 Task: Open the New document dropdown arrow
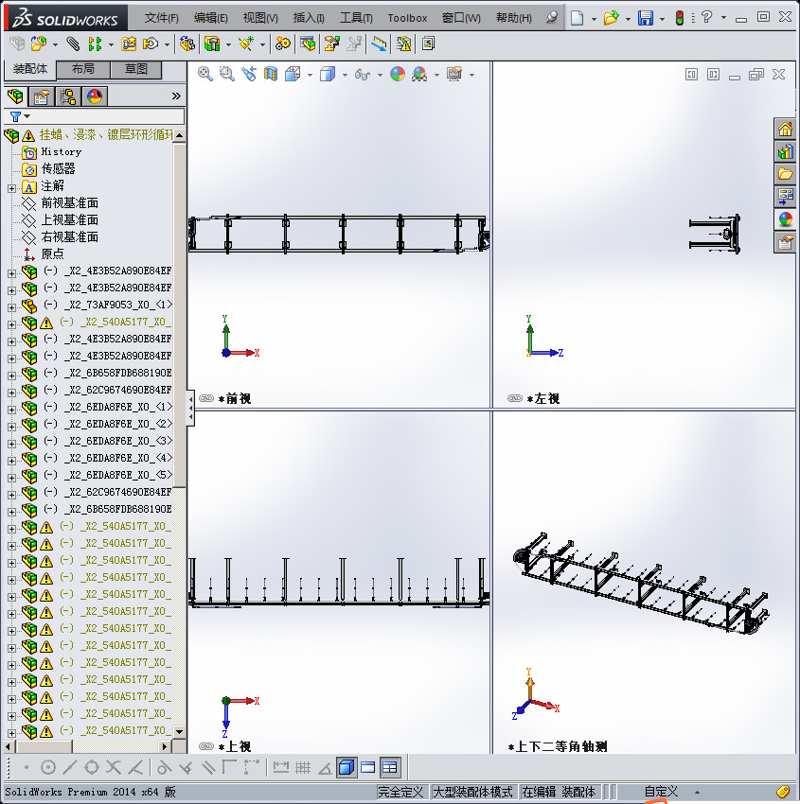click(x=594, y=19)
